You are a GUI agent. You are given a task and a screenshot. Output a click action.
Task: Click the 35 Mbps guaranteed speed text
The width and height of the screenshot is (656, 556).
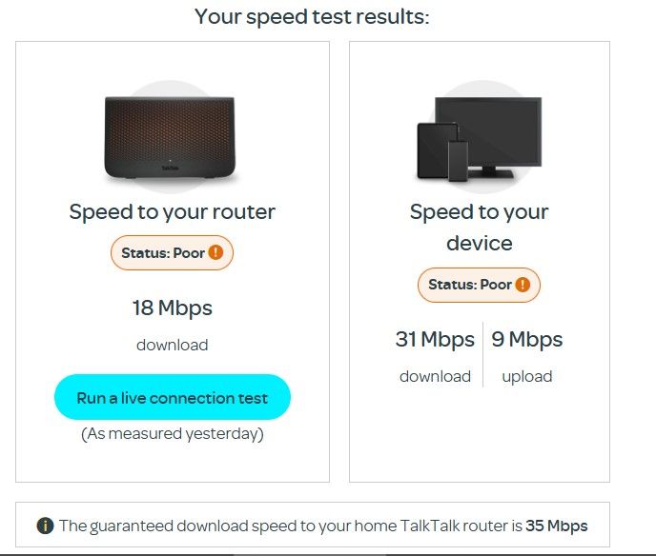tap(557, 526)
